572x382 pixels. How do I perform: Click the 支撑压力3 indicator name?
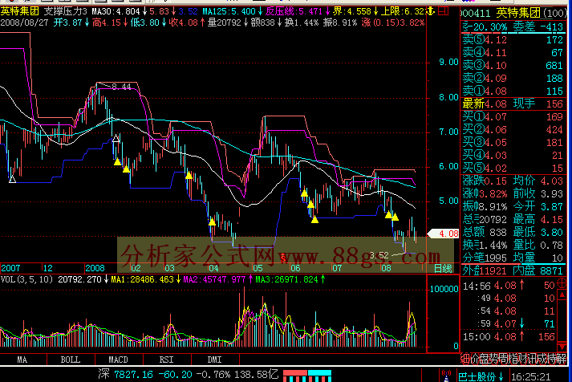(66, 11)
